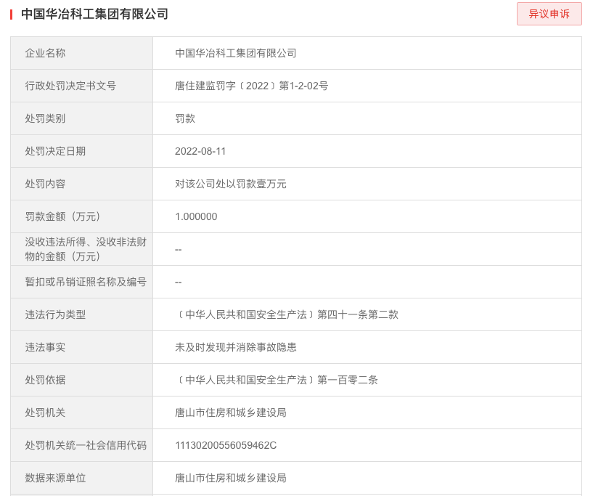Image resolution: width=593 pixels, height=496 pixels.
Task: Click the page heading 中国华冶科工集团有限公司
Action: pyautogui.click(x=94, y=14)
